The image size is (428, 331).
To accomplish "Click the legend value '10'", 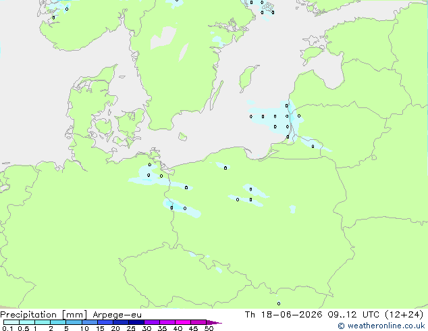I will click(x=84, y=328).
